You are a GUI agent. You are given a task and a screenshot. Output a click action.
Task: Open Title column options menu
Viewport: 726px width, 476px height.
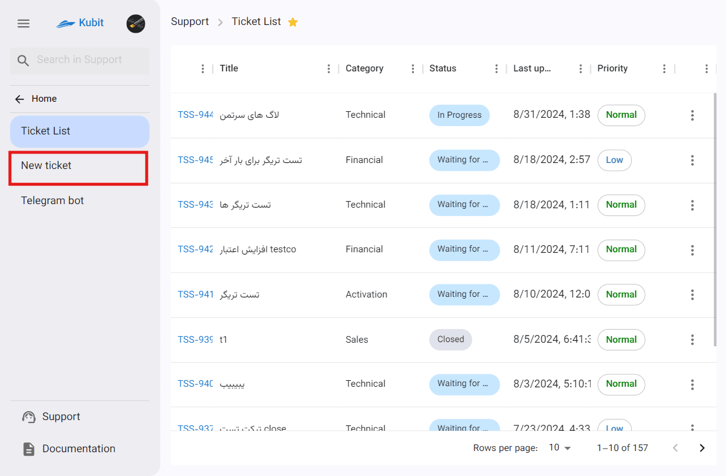pos(329,69)
